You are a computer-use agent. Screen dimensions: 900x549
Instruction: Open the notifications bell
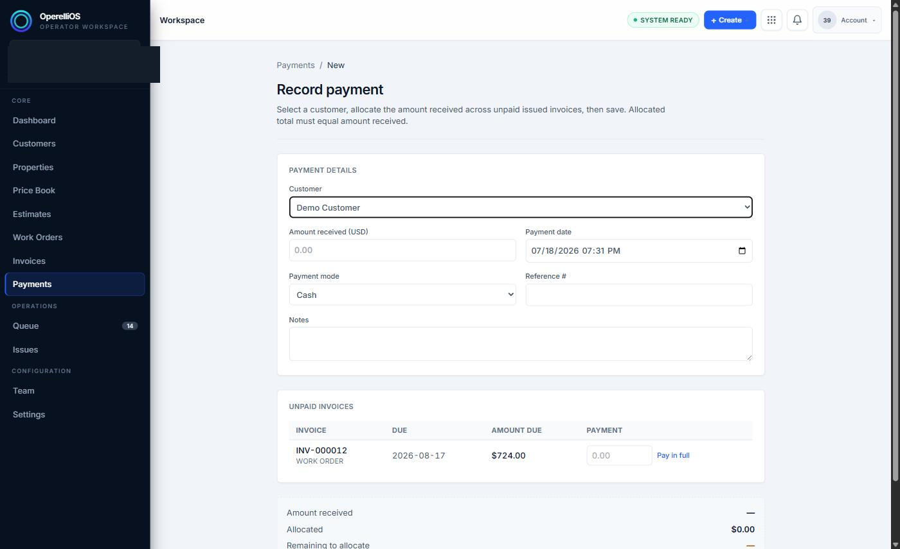click(x=797, y=20)
